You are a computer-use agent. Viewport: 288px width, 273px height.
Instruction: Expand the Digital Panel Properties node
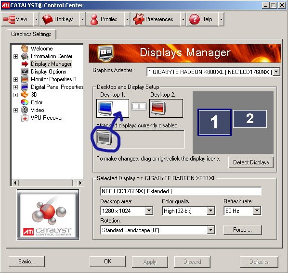[x=15, y=87]
